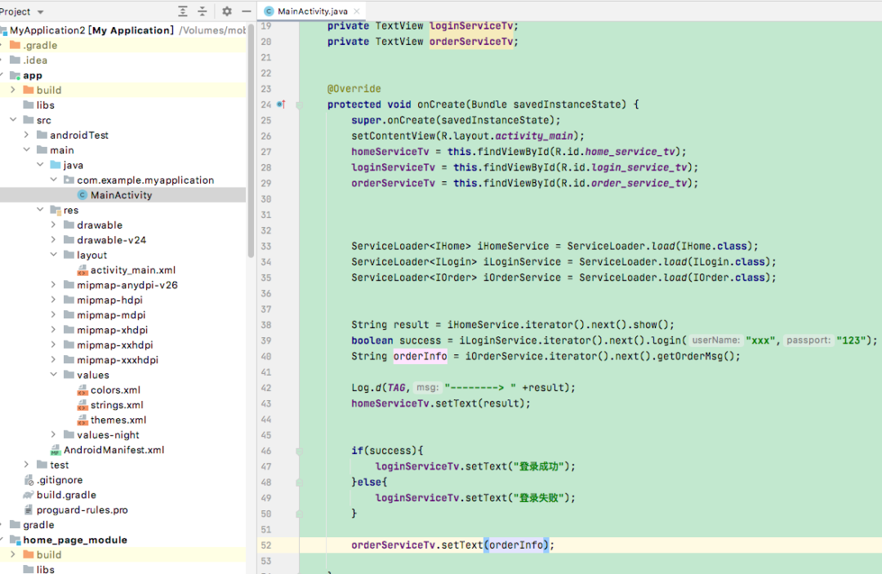Viewport: 882px width, 574px height.
Task: Expand the mipmap-xxxhdpi folder
Action: 53,360
